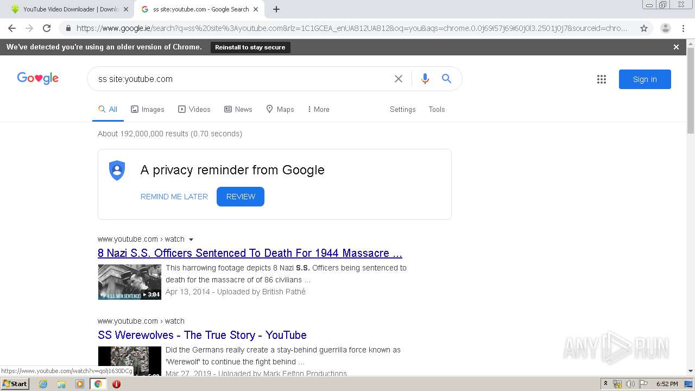Switch to Videos results
Viewport: 695px width, 391px height.
point(194,109)
